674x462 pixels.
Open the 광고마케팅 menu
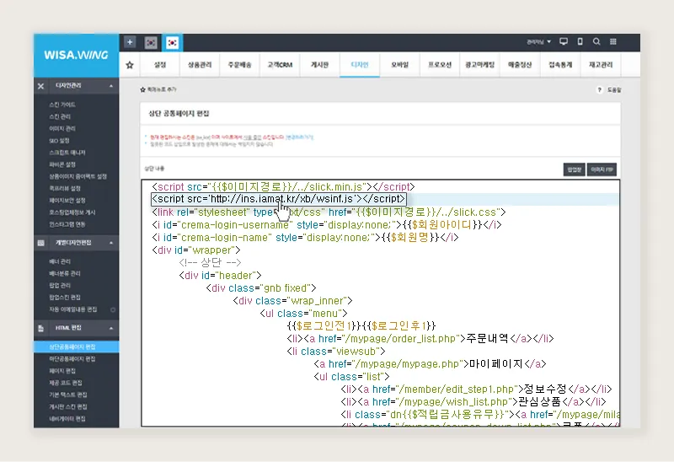[479, 65]
